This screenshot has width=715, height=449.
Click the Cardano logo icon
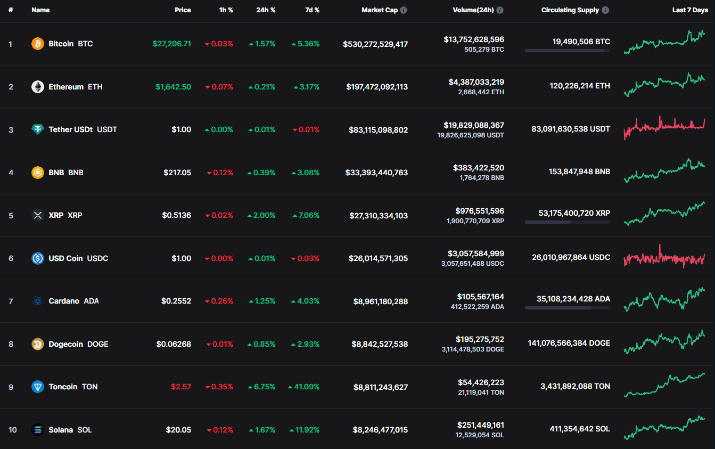coord(37,301)
